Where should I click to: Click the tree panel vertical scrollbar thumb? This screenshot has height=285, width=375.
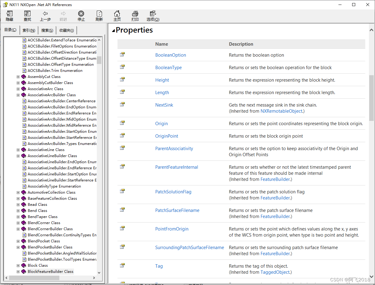coord(99,60)
